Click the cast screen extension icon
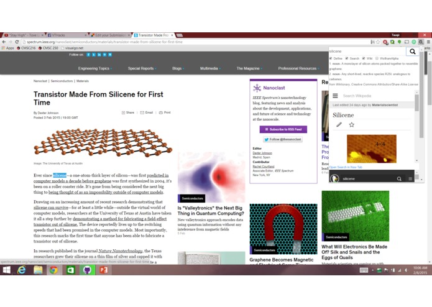This screenshot has width=432, height=307. (407, 42)
